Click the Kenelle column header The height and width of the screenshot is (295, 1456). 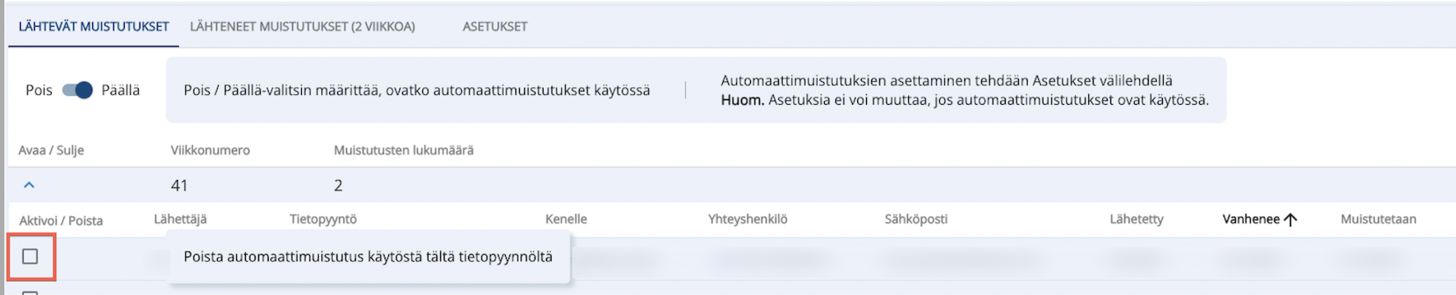click(x=566, y=219)
